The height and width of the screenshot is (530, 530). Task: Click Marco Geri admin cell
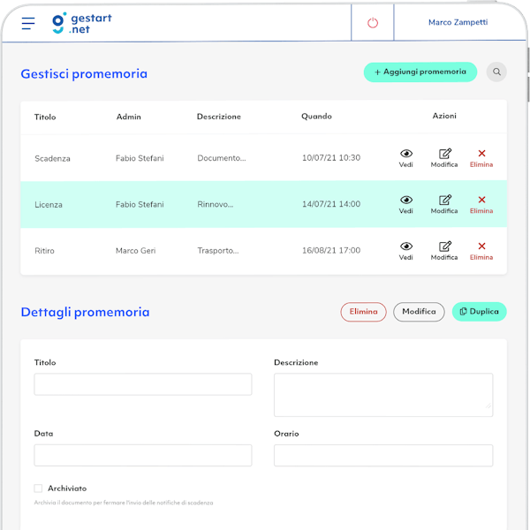[x=135, y=251]
